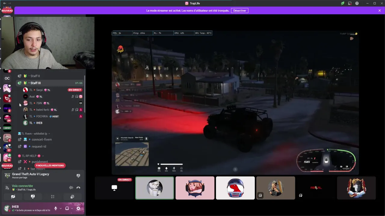Open user settings gear icon

(79, 208)
